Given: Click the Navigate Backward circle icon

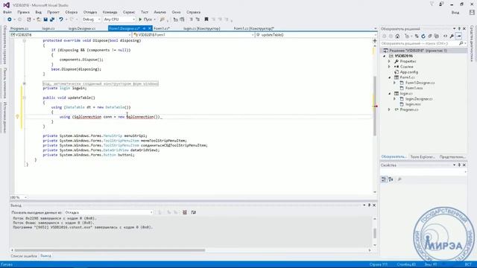Looking at the screenshot, I should (x=10, y=19).
